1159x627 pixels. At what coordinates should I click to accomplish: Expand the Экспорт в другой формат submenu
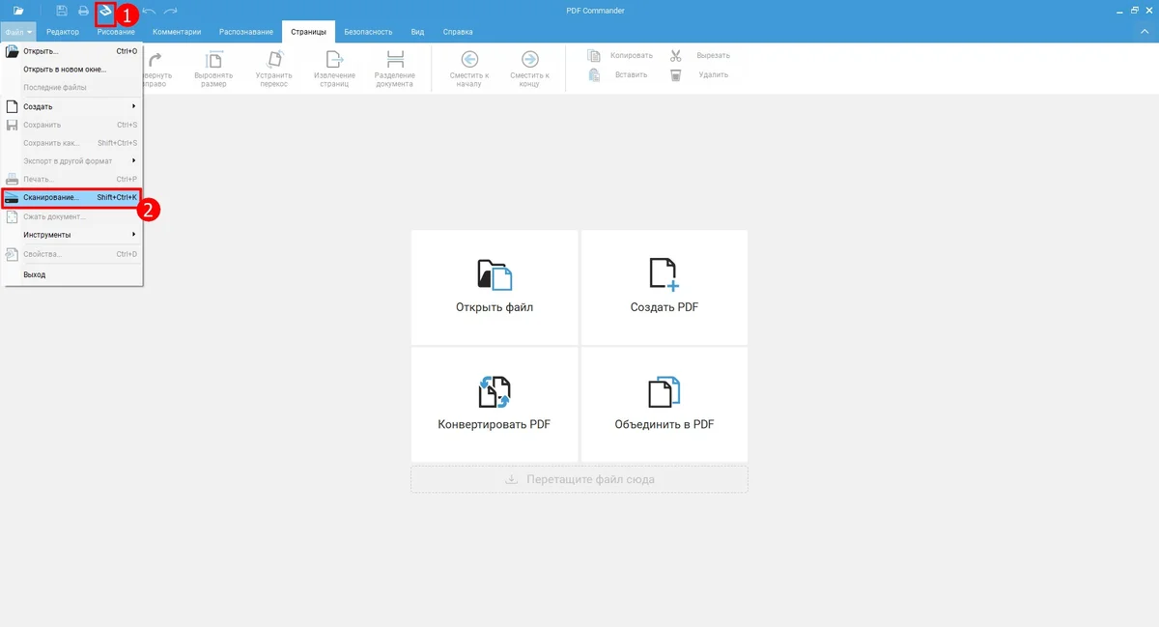[x=73, y=160]
